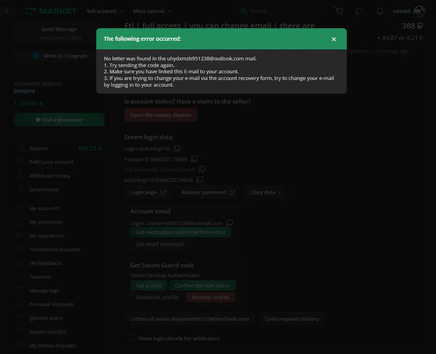The width and height of the screenshot is (436, 354).
Task: Click Download .maFile
Action: point(158,297)
